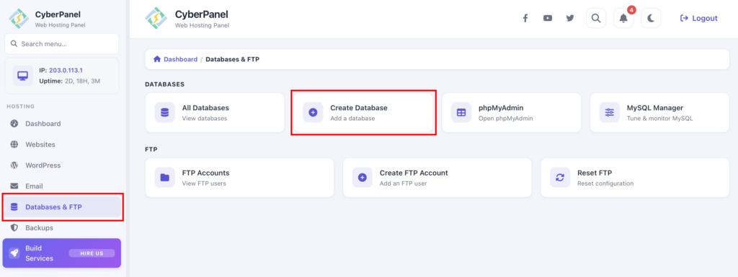This screenshot has width=738, height=277.
Task: Click the 'View FTP users' subtitle
Action: click(x=204, y=183)
